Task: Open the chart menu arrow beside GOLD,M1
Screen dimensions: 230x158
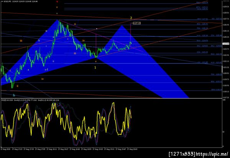Action: (2, 2)
